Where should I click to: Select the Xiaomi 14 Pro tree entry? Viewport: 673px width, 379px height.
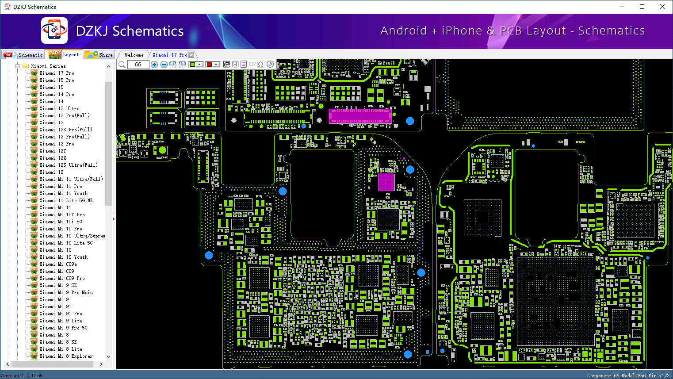(x=57, y=94)
